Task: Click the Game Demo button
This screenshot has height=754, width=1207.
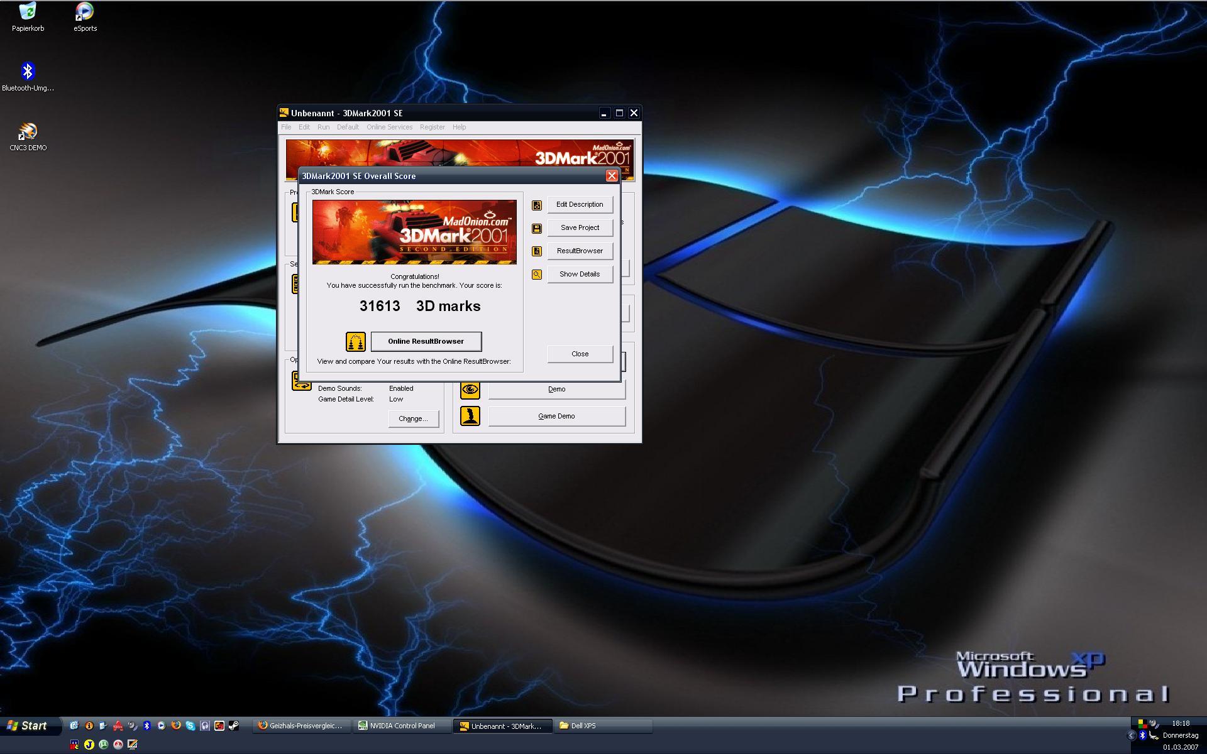Action: pos(557,417)
